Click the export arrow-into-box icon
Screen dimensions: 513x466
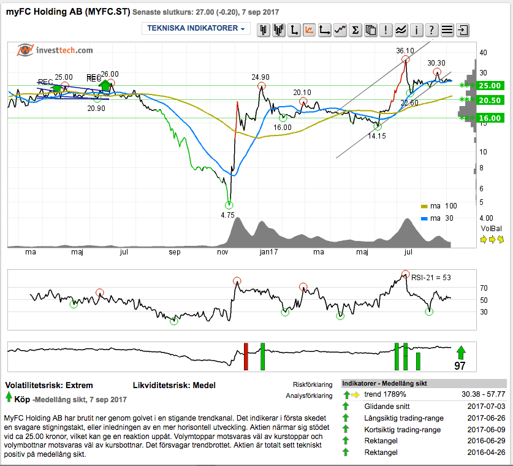tap(463, 30)
